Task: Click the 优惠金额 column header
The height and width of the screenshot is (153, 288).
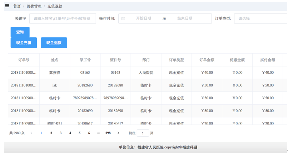Action: pos(237,60)
